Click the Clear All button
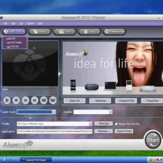 point(74,101)
